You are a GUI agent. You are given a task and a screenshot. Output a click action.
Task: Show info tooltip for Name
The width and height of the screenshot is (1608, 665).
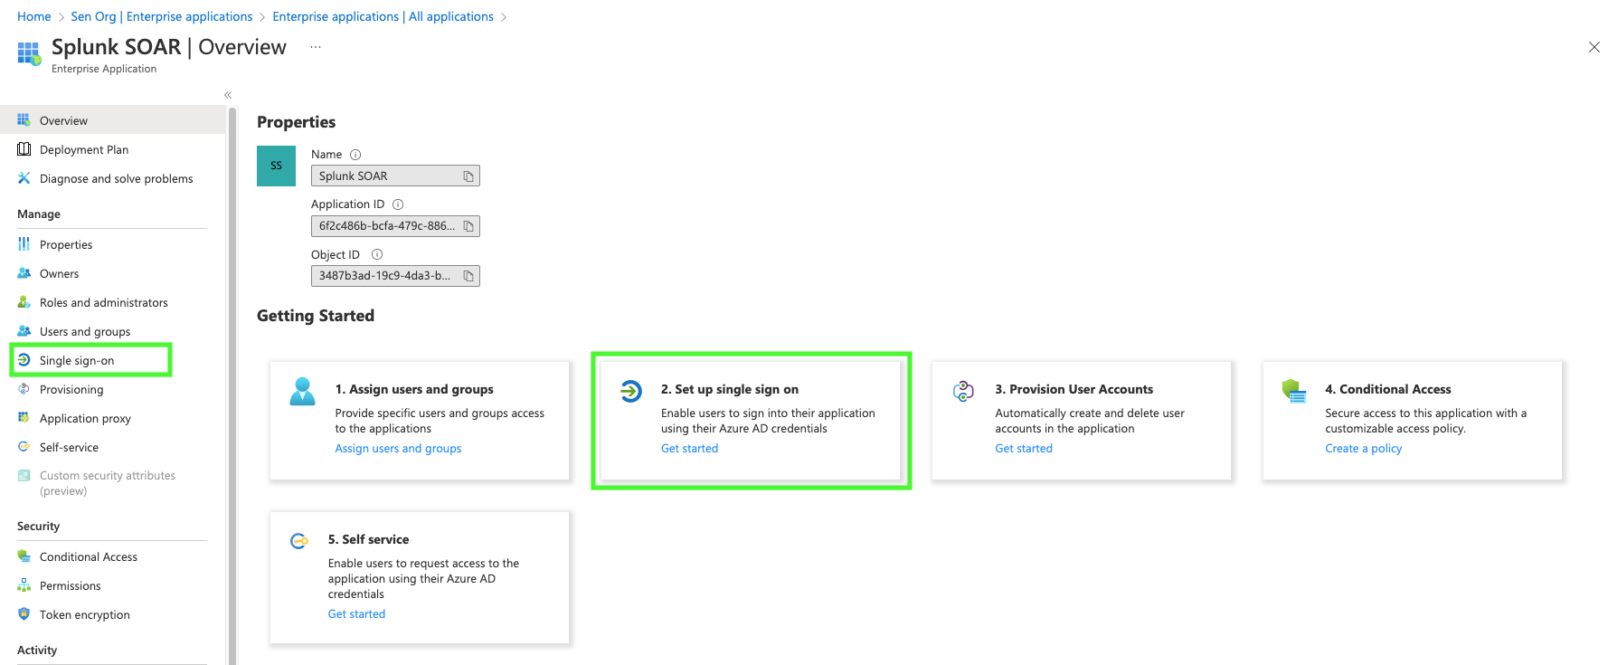(355, 155)
